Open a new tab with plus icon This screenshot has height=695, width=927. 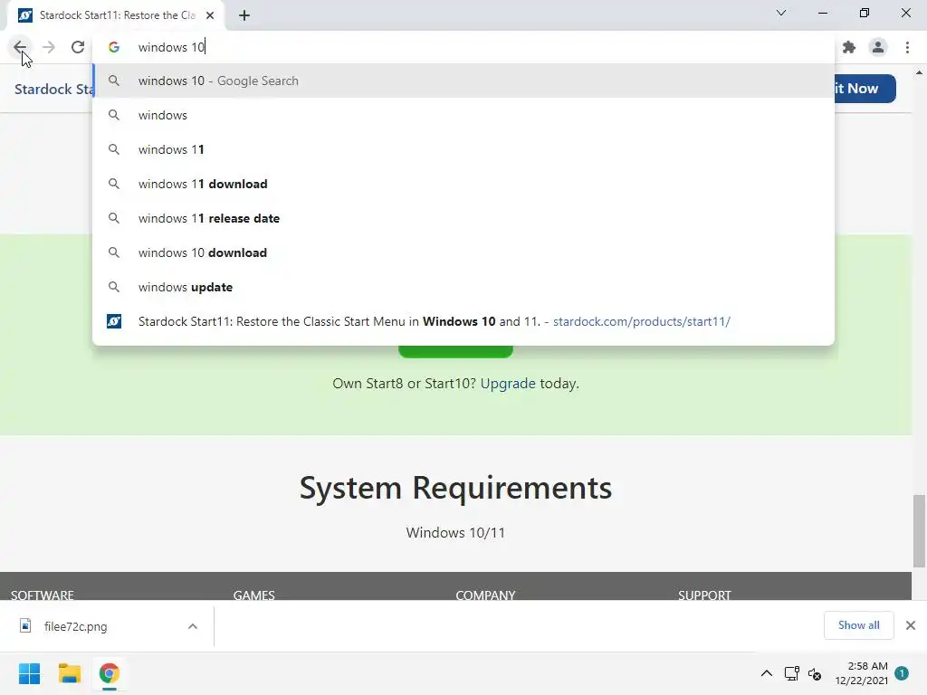[244, 15]
